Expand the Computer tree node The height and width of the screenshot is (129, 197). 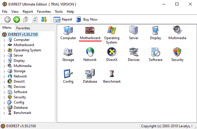pos(4,40)
